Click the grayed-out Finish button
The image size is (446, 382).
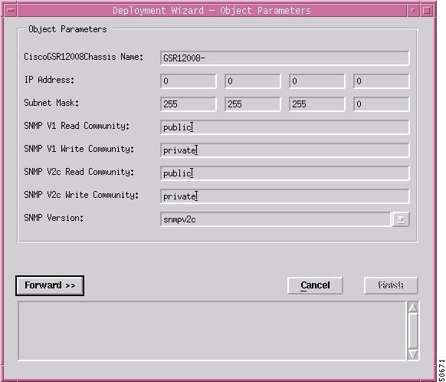[391, 285]
